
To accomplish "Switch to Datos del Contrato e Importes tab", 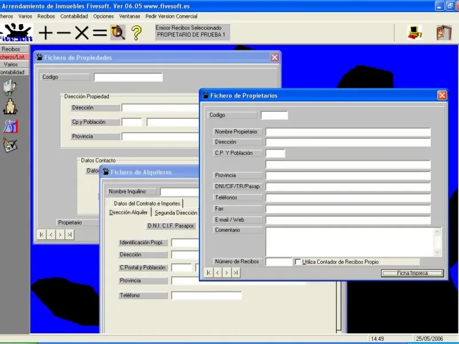I will click(147, 204).
